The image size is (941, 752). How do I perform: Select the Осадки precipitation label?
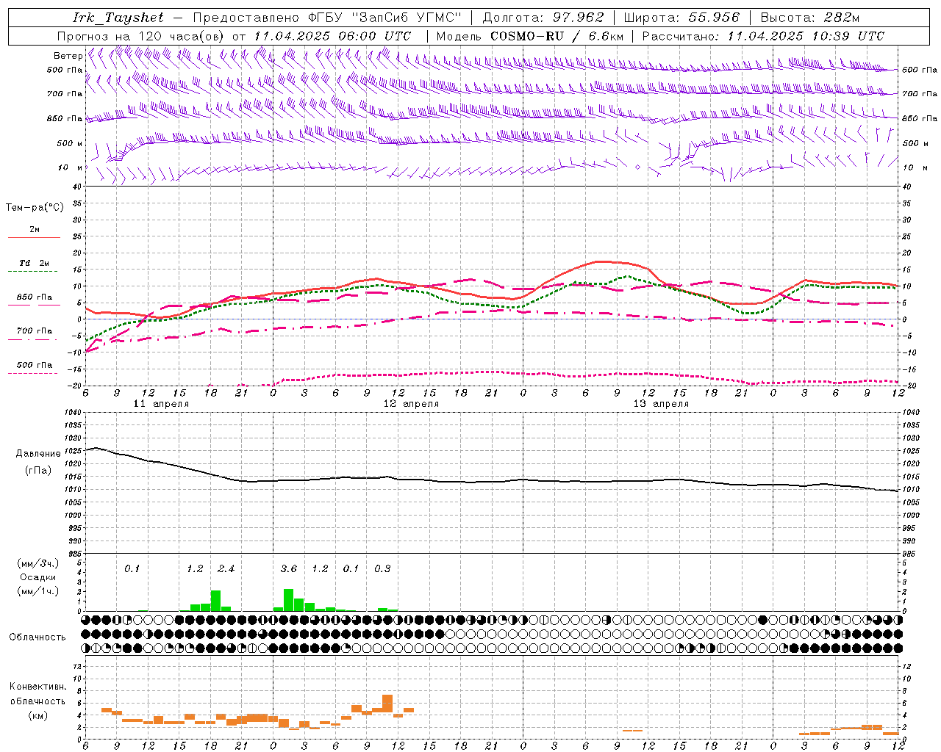click(37, 577)
